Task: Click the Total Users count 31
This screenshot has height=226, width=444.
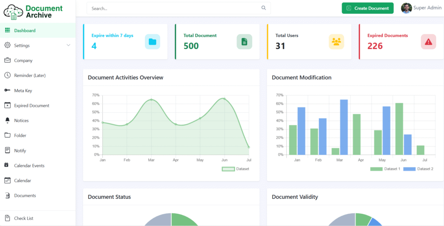Action: coord(281,46)
